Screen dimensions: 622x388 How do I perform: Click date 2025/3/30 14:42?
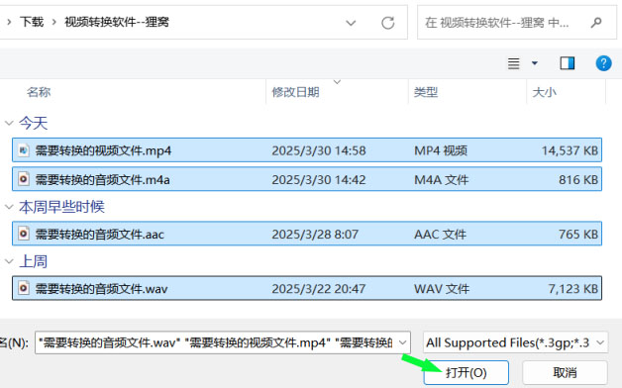pos(319,179)
